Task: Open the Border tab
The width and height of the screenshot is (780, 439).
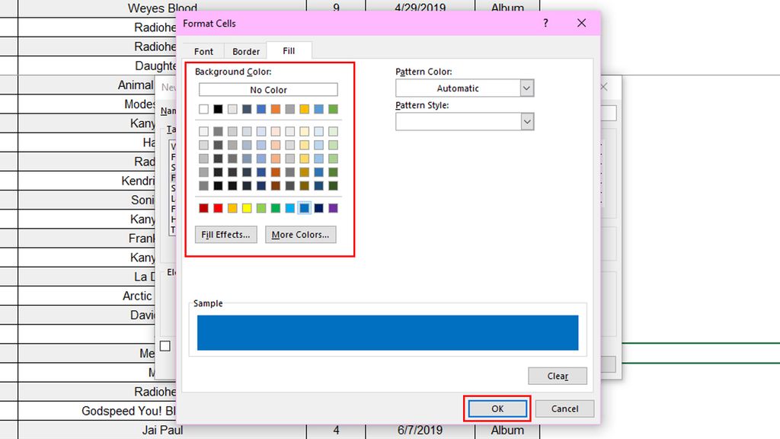Action: pos(245,51)
